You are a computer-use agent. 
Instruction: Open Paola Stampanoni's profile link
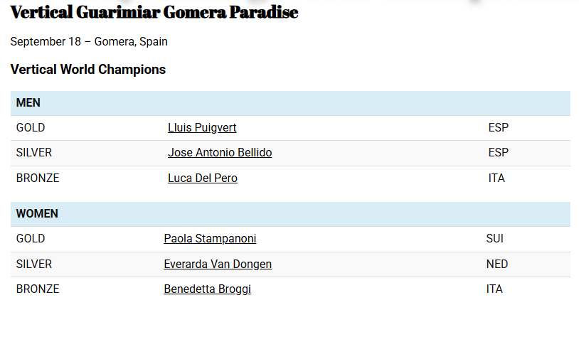[210, 238]
